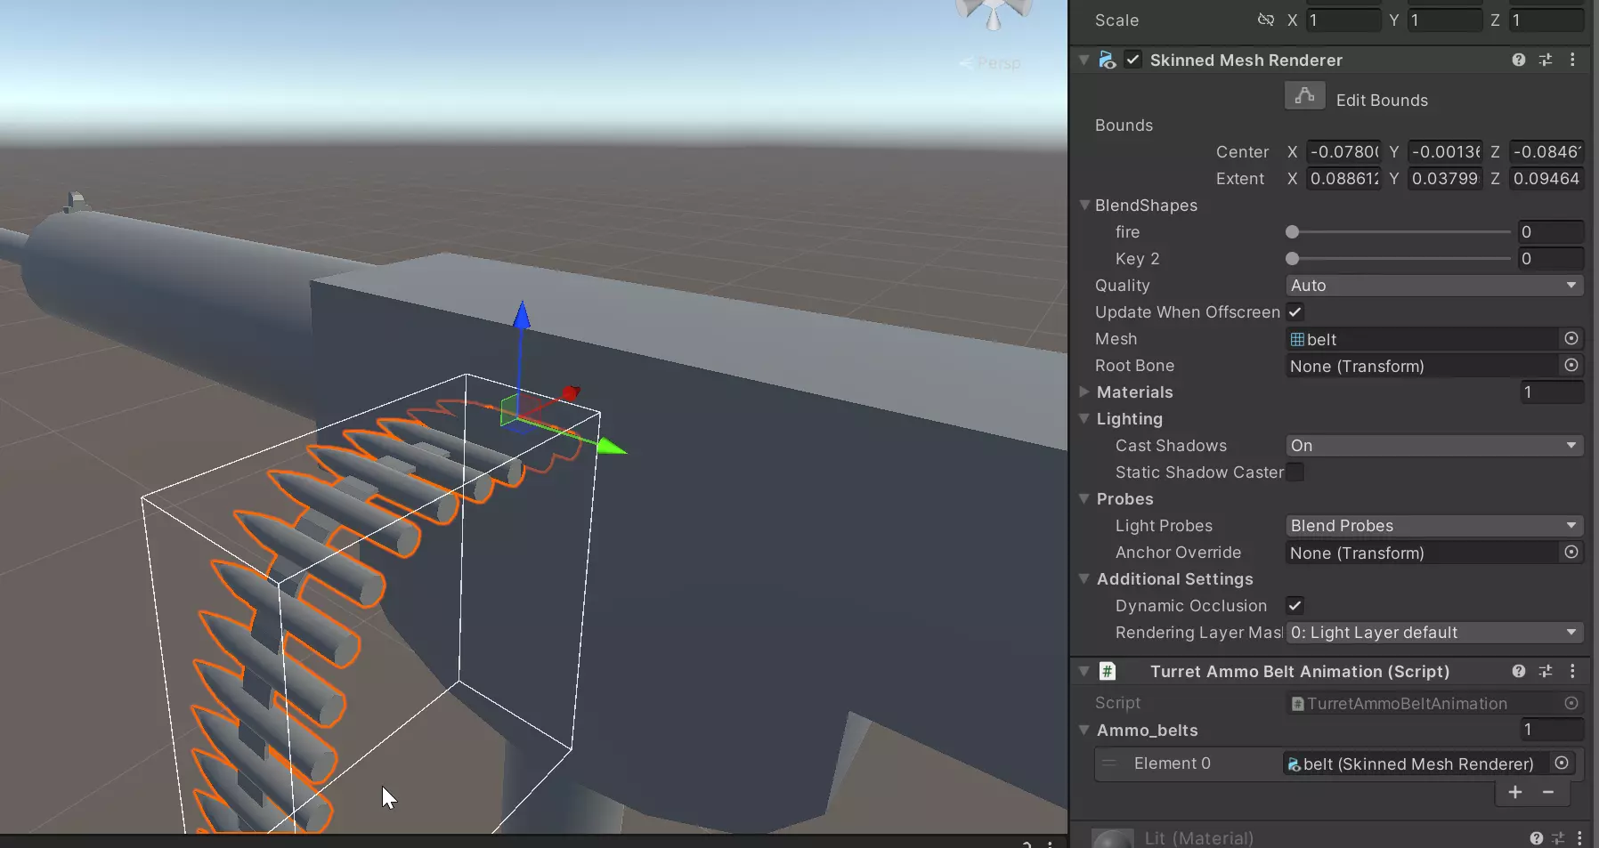Expand the Materials section
Viewport: 1599px width, 848px height.
tap(1084, 392)
